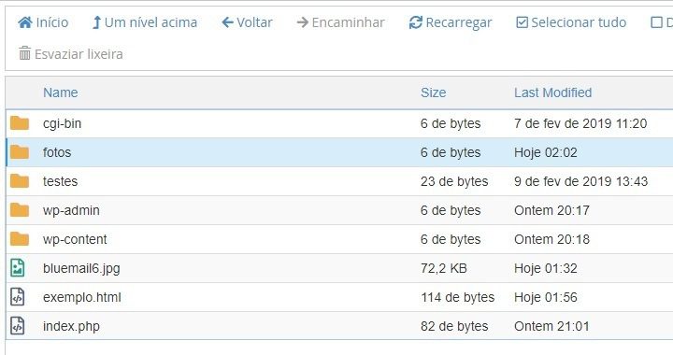Viewport: 673px width, 355px height.
Task: Click the index.php code file icon
Action: 18,326
